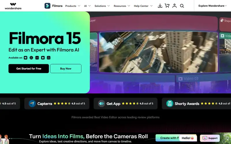Expand the Solutions dropdown menu
Screen dimensions: 231x144
click(x=102, y=6)
